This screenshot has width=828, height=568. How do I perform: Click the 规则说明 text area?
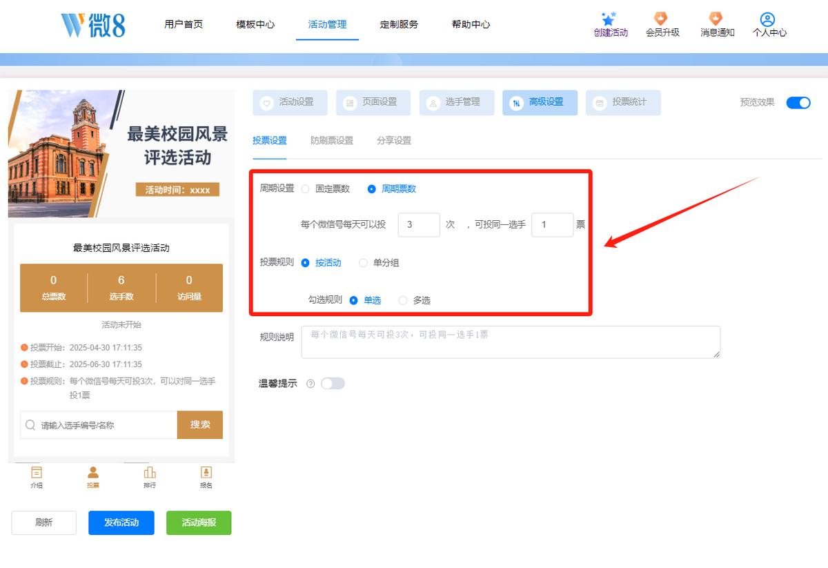point(511,342)
